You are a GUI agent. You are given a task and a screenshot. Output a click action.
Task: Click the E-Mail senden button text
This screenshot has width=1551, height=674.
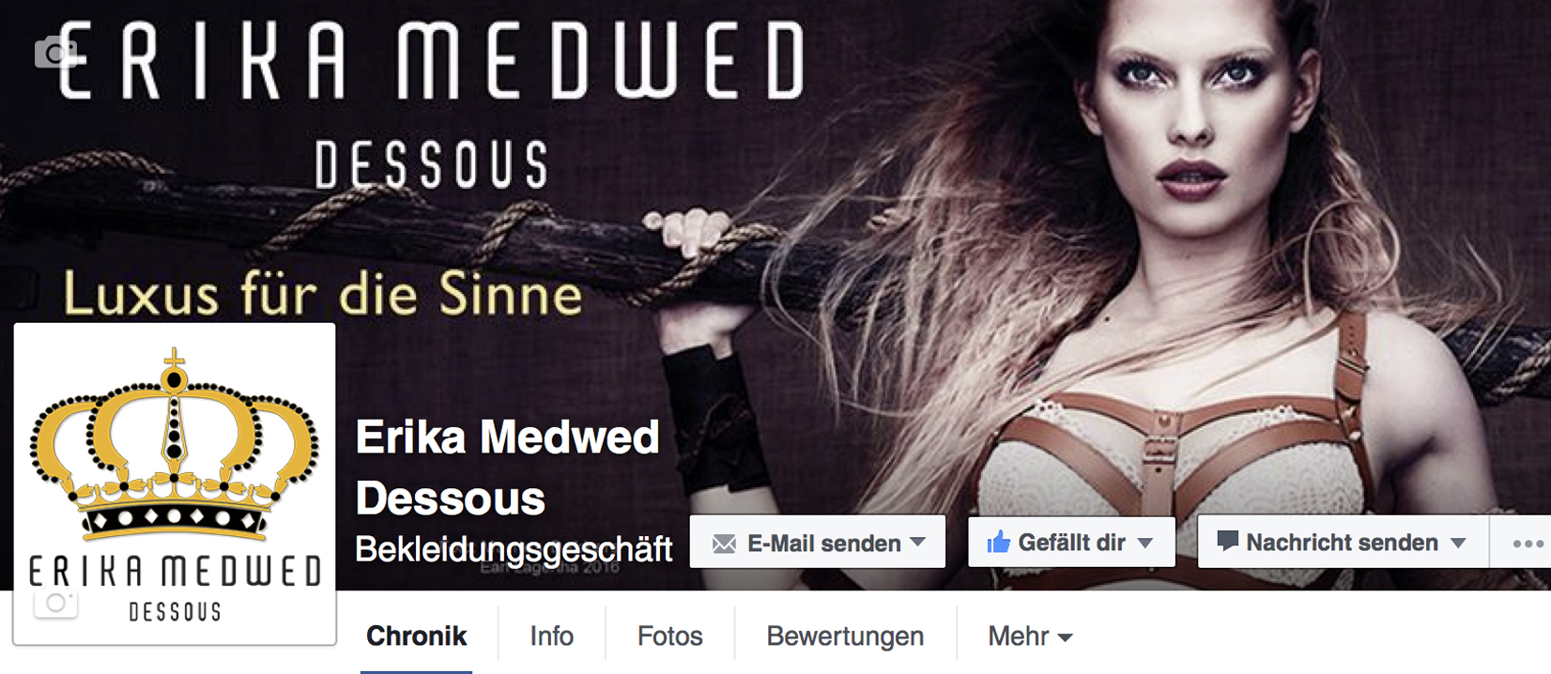coord(824,543)
